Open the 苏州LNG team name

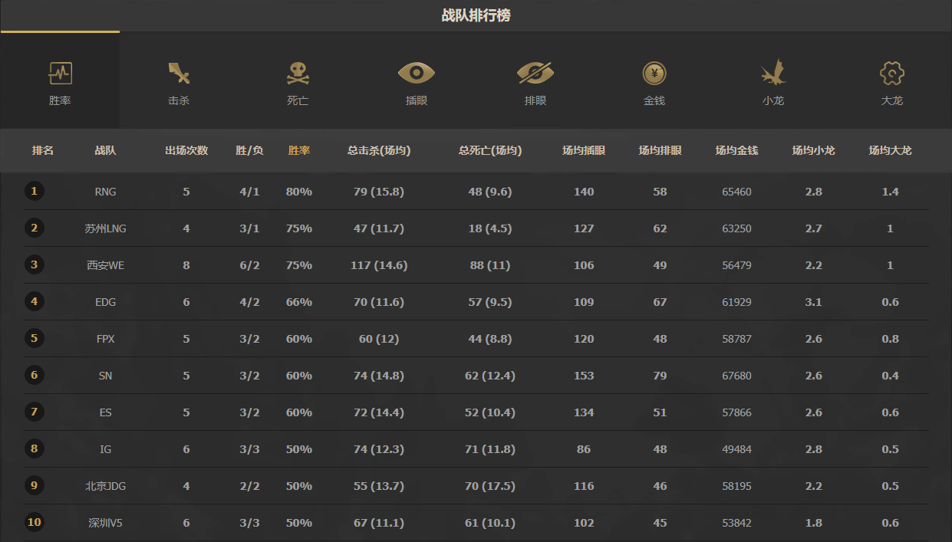[x=106, y=228]
